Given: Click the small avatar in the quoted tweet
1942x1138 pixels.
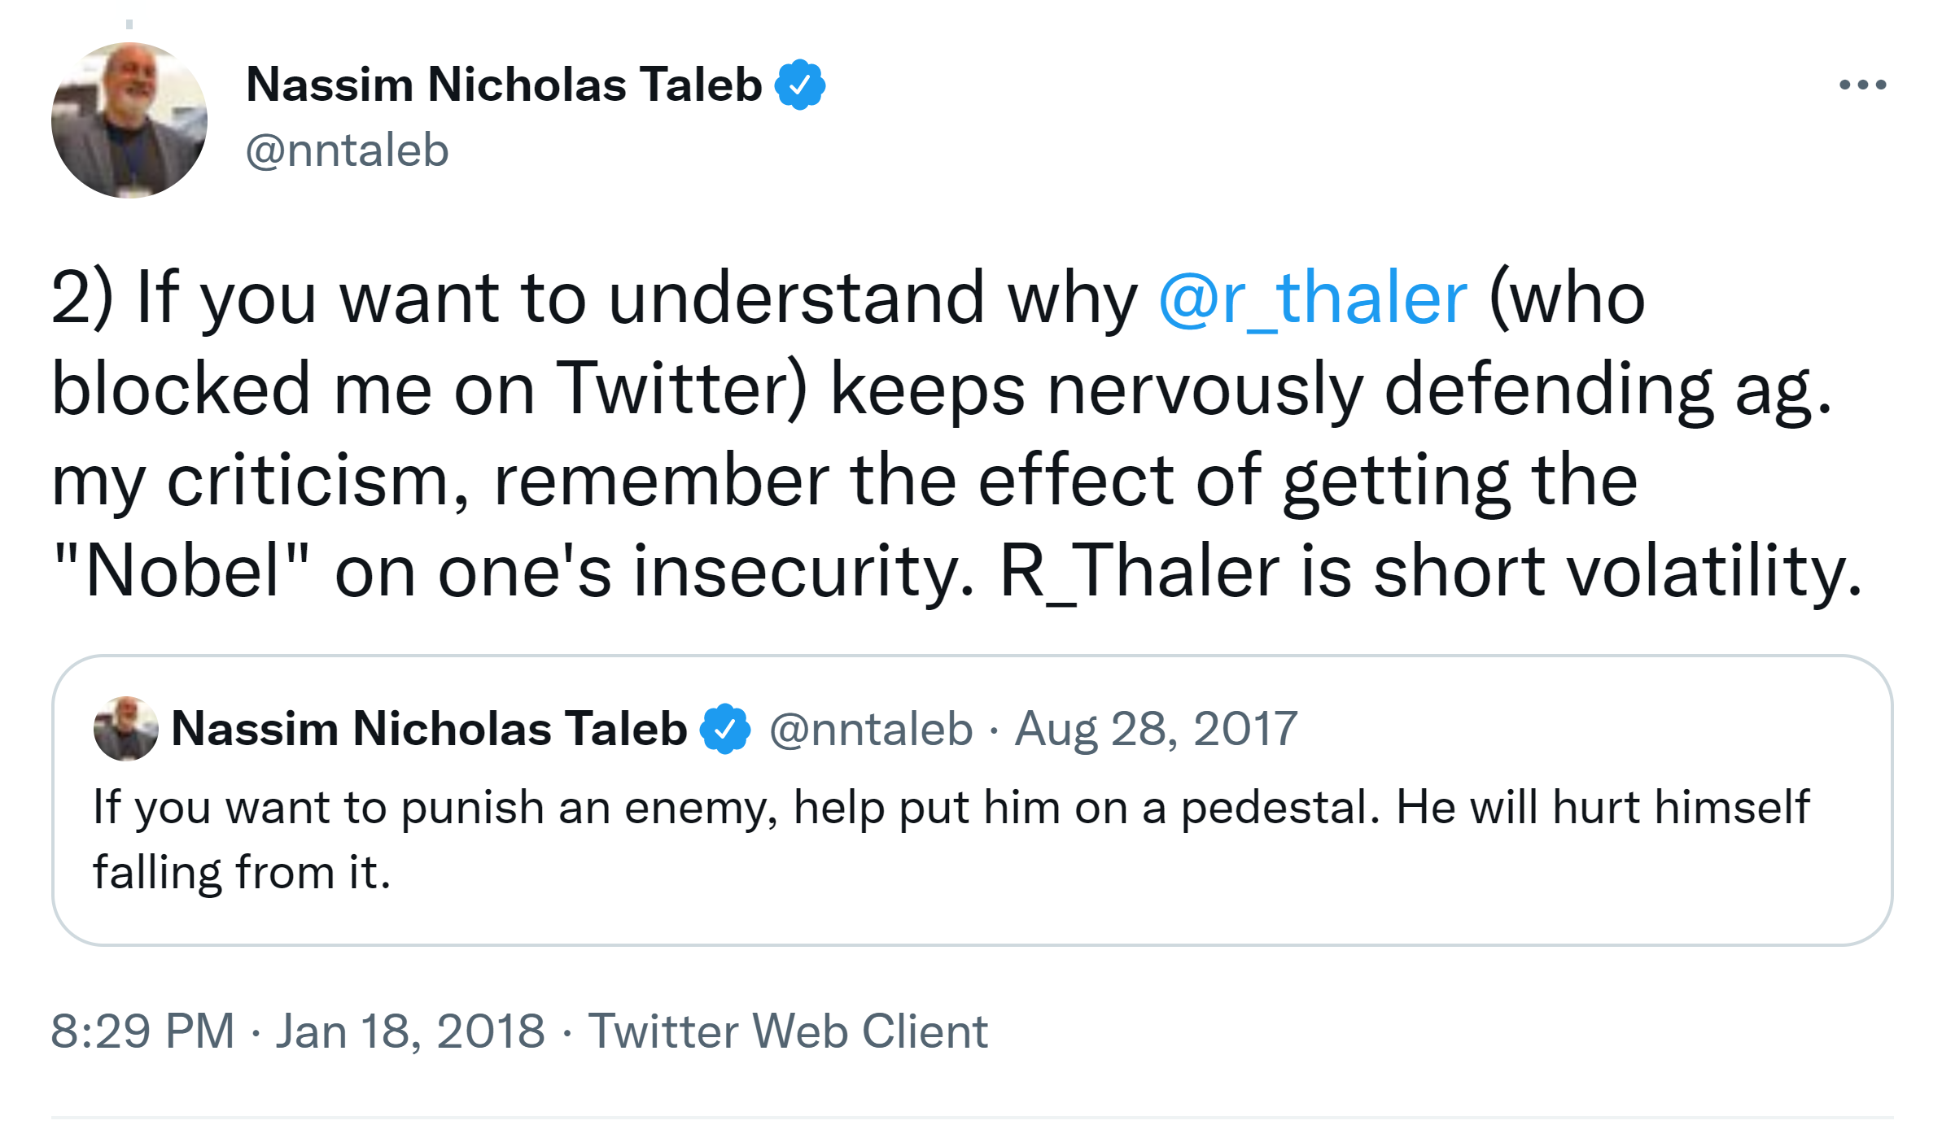Looking at the screenshot, I should pyautogui.click(x=126, y=729).
